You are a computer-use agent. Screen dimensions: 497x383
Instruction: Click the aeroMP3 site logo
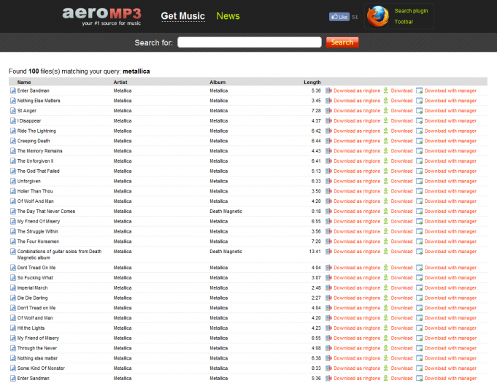101,16
